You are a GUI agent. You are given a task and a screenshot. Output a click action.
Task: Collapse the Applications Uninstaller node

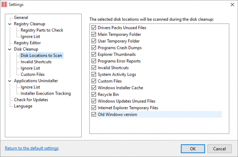10,81
